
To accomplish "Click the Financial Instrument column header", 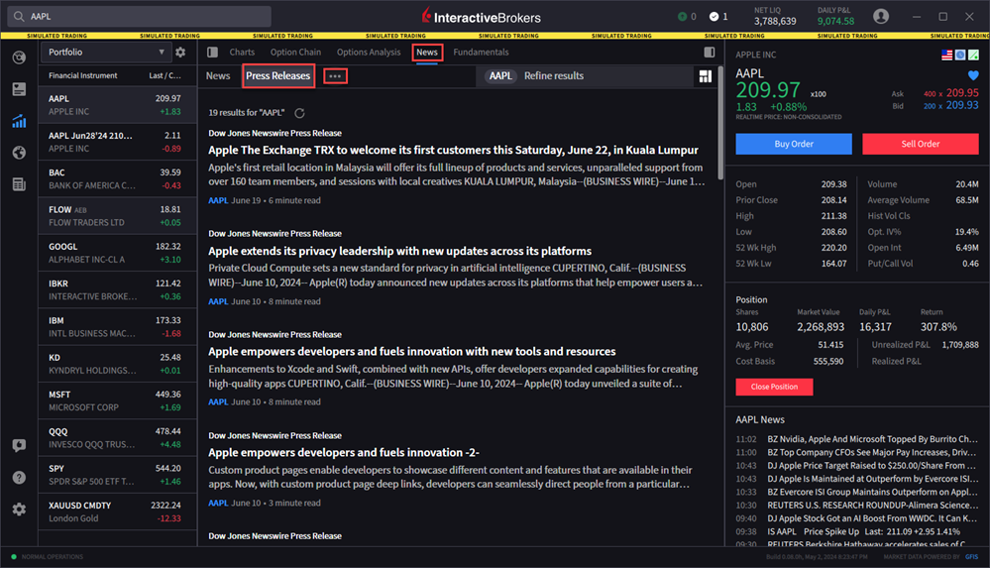I will pyautogui.click(x=82, y=75).
